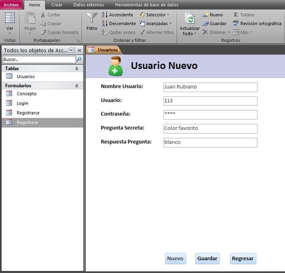Click the 'Nombre Usuario:' label
The height and width of the screenshot is (273, 285).
pos(122,86)
